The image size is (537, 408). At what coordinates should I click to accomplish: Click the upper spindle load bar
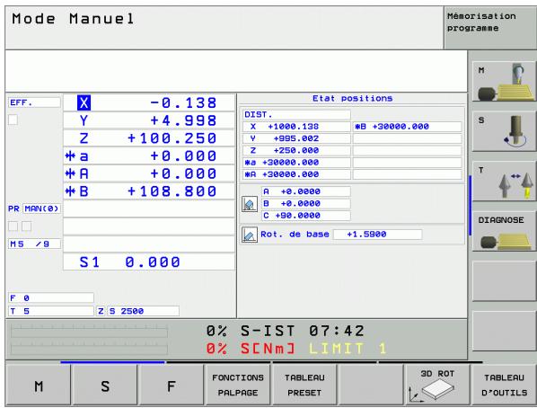tap(89, 332)
